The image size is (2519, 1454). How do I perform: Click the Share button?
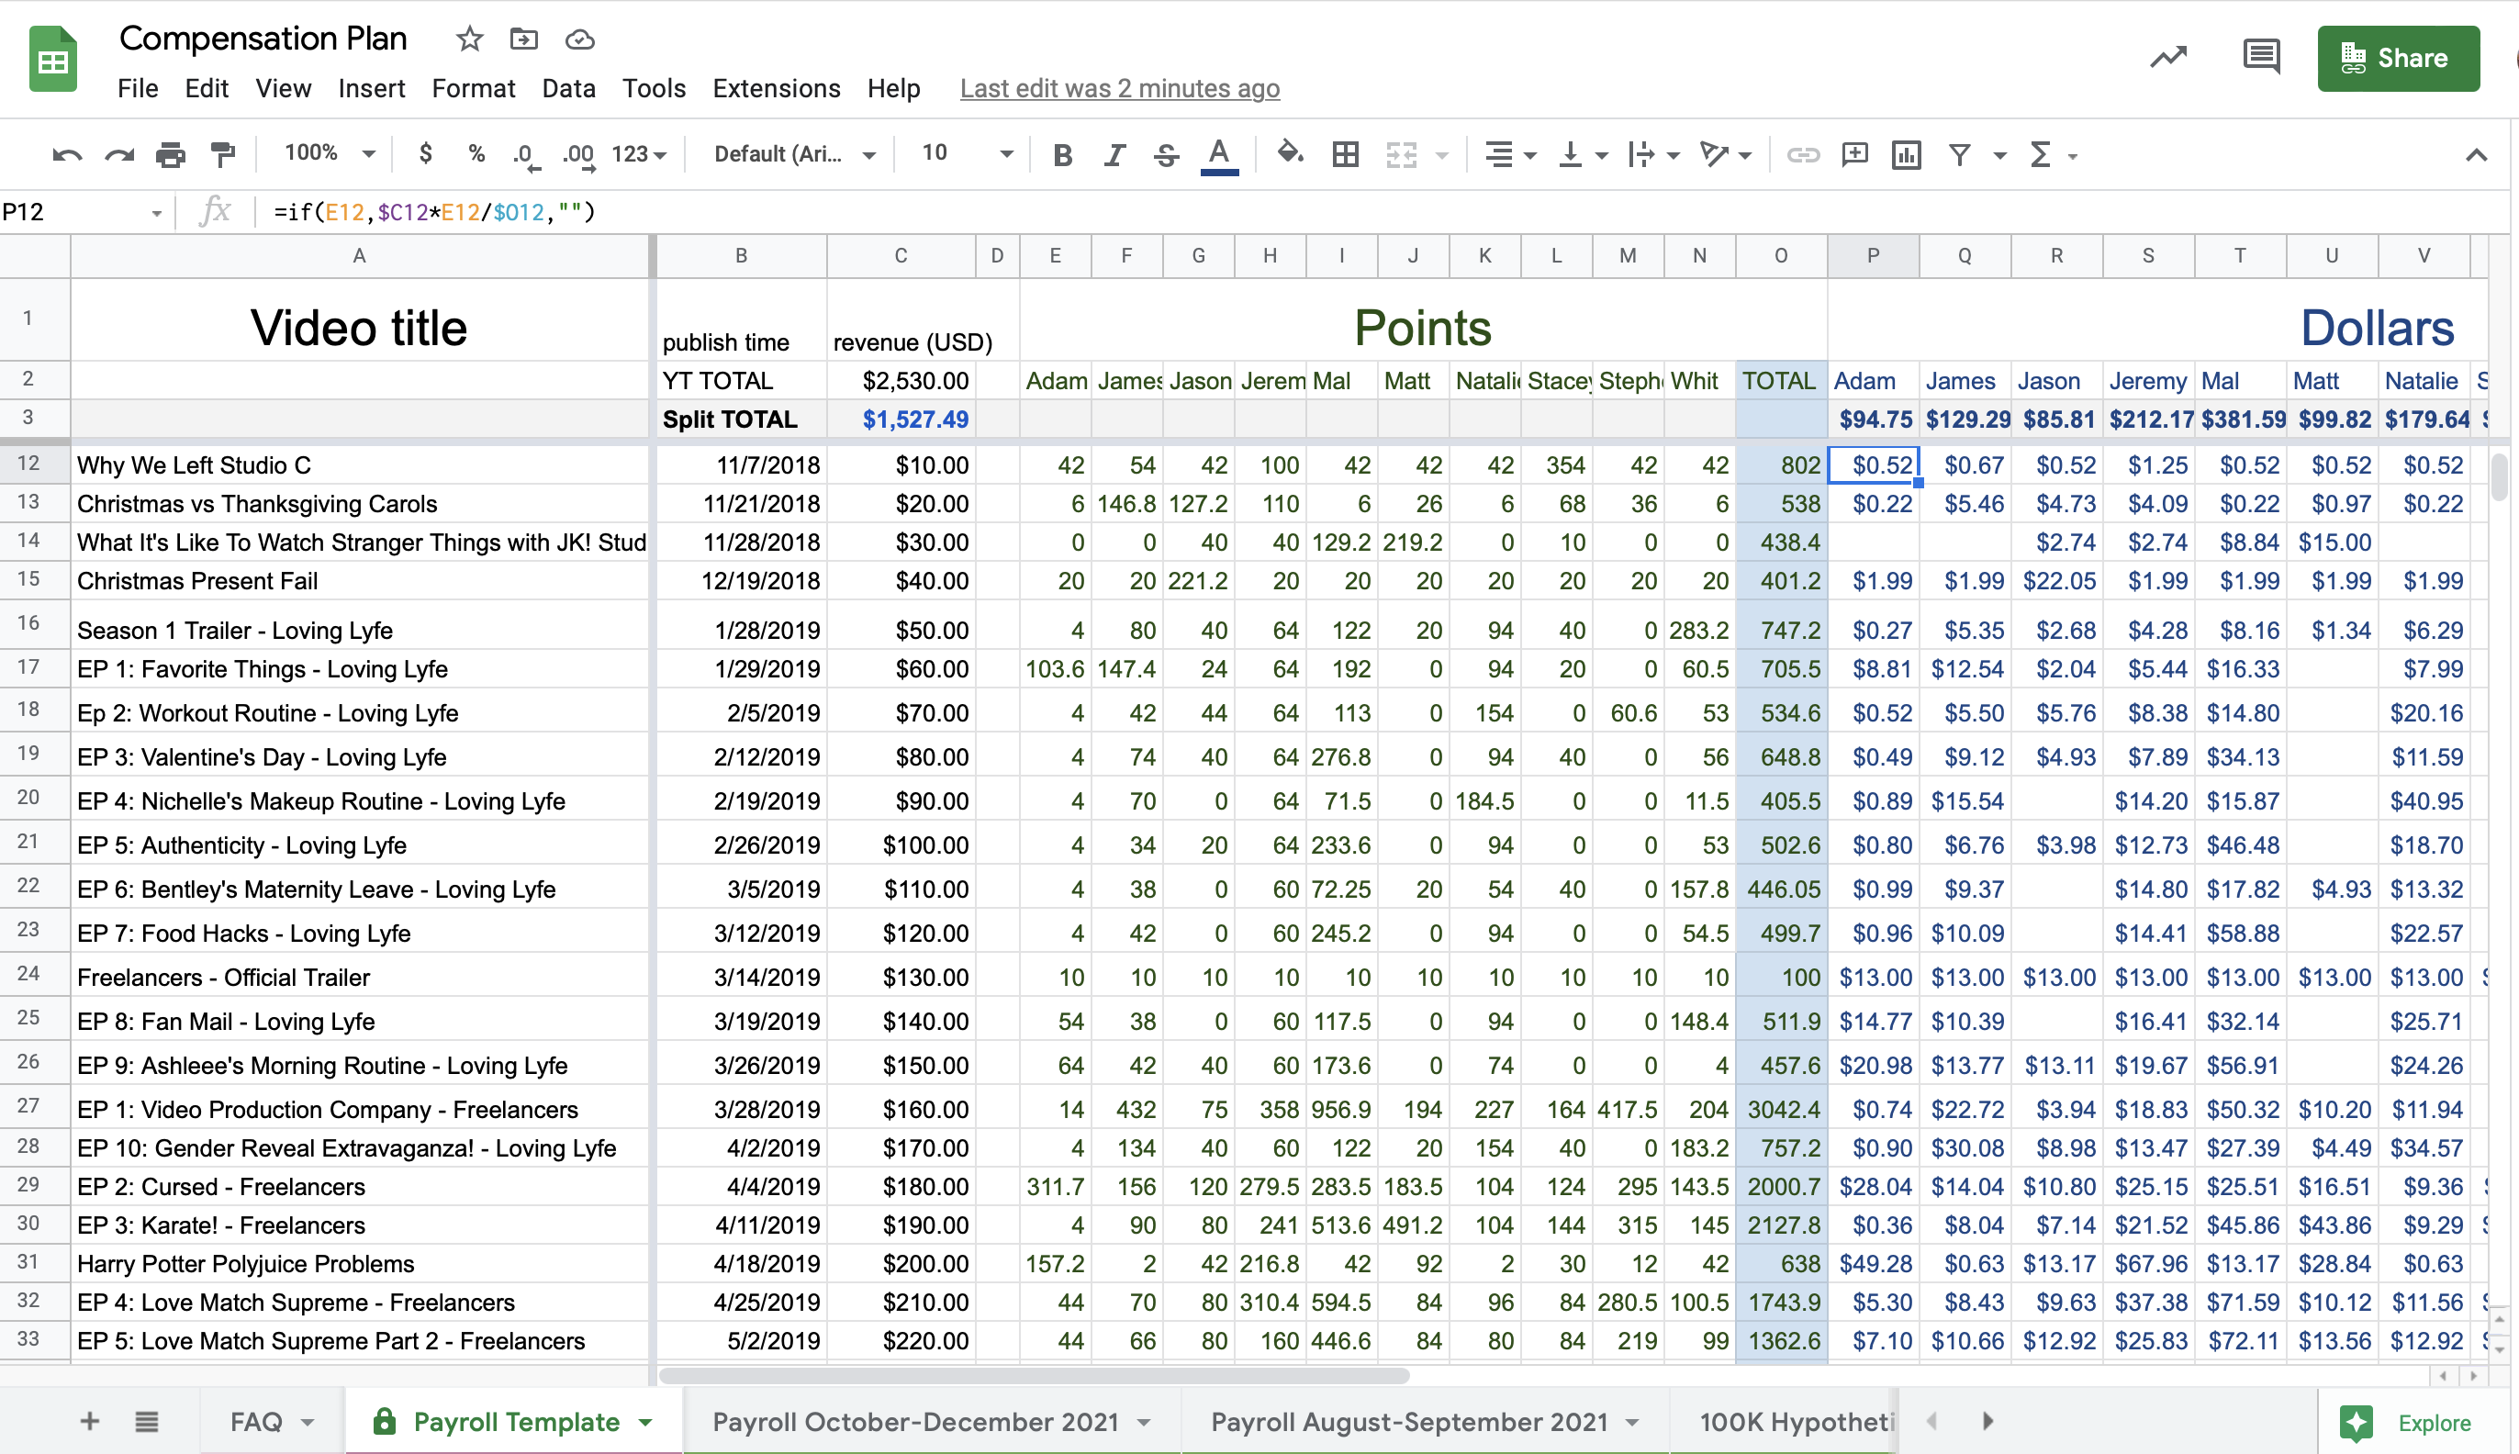[2397, 58]
